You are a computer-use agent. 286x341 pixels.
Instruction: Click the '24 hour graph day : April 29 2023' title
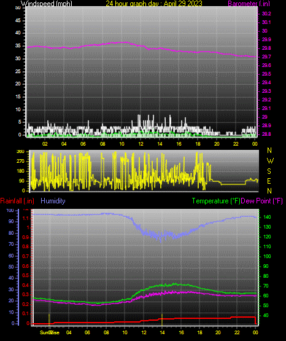(154, 4)
